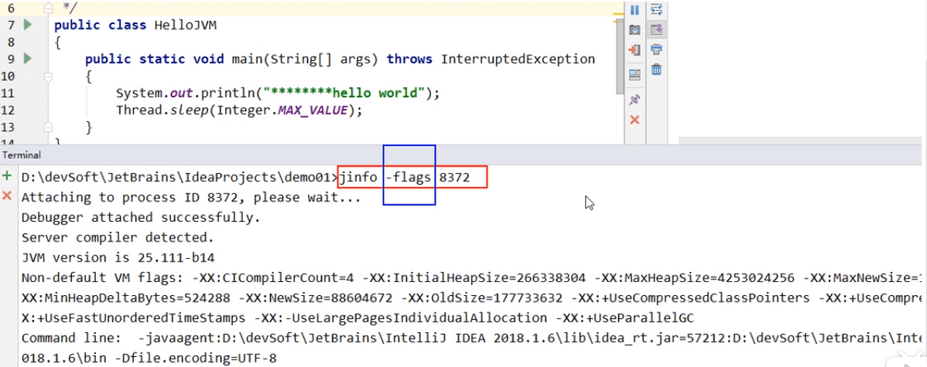Viewport: 927px width, 367px height.
Task: Click InterruptedException in the method signature
Action: click(x=518, y=59)
